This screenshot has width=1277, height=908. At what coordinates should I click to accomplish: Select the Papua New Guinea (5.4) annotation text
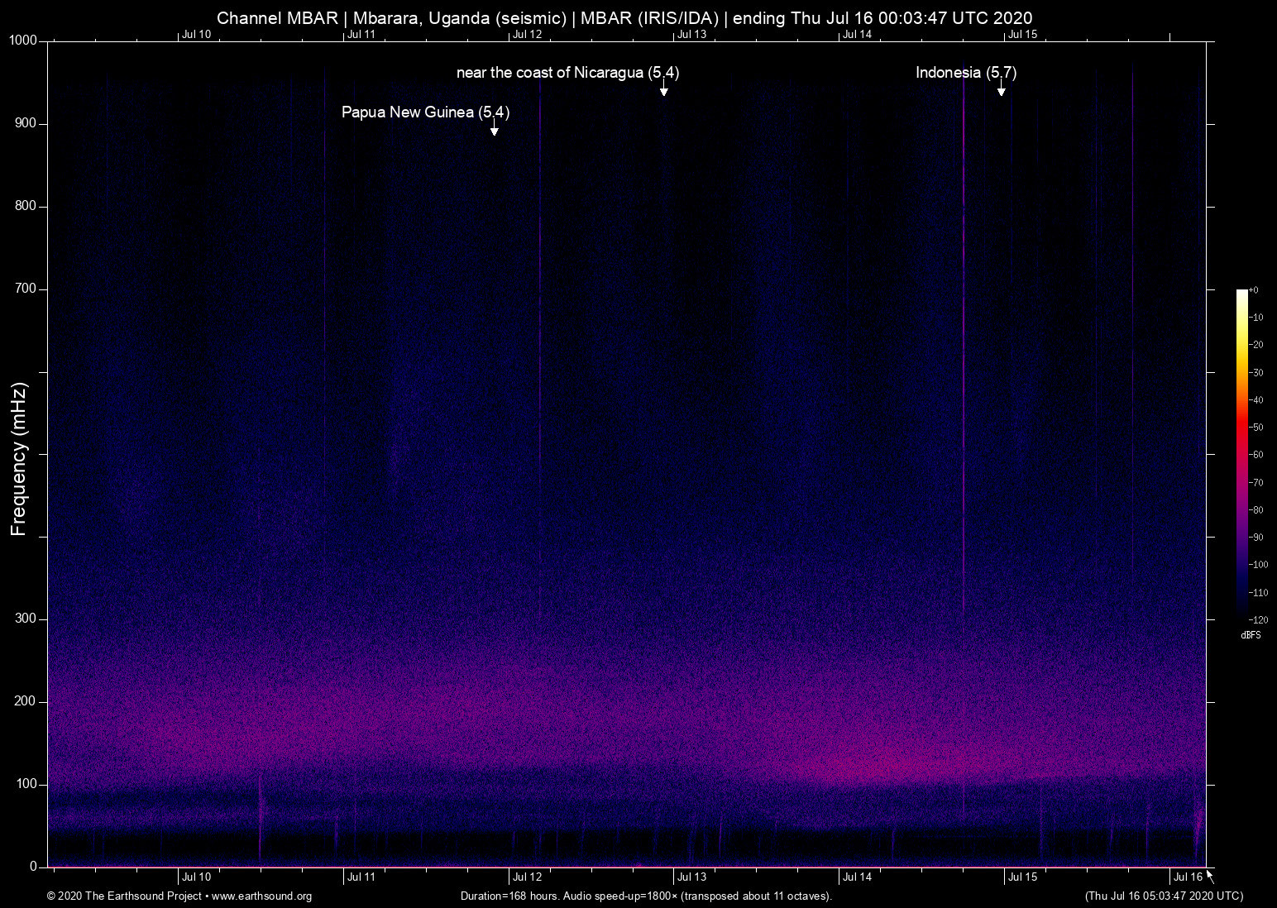[425, 112]
